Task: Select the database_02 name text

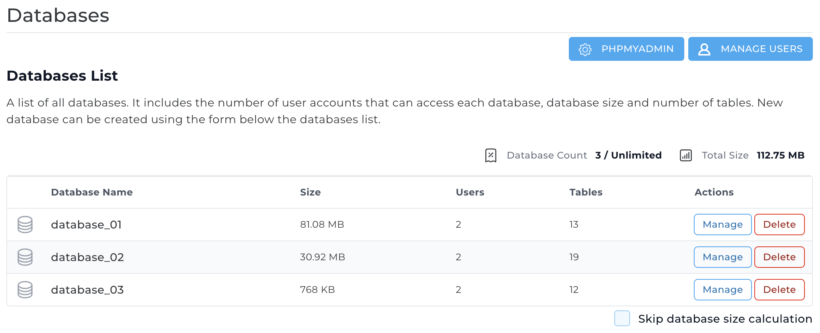Action: click(87, 257)
